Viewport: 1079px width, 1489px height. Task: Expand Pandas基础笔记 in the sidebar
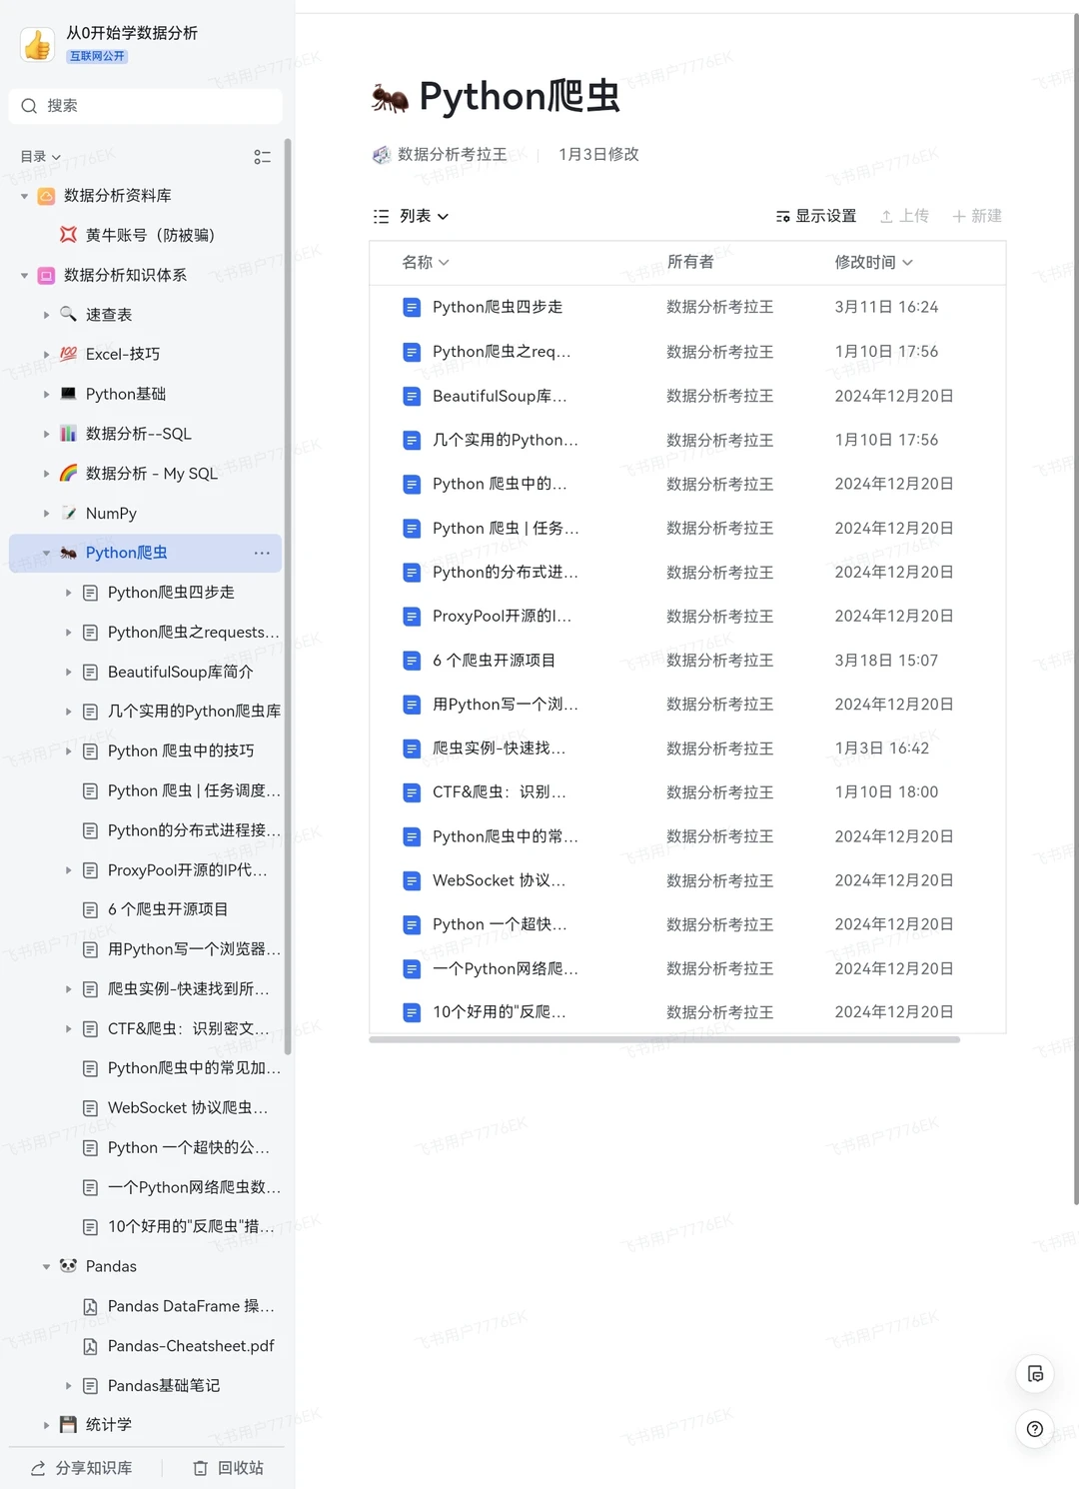pos(68,1386)
